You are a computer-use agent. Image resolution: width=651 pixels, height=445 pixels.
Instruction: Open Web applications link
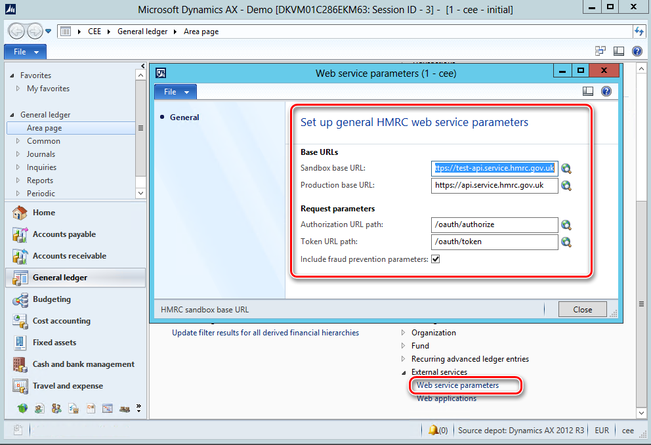click(446, 398)
